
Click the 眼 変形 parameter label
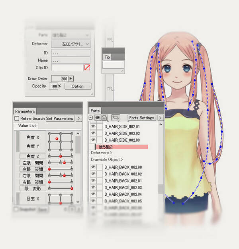[33, 188]
